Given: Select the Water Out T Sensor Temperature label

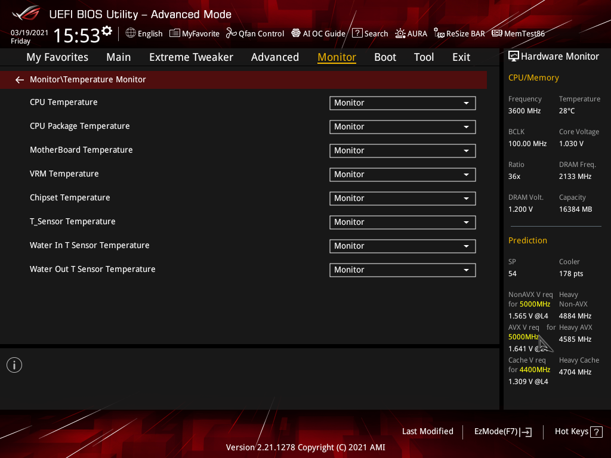Looking at the screenshot, I should coord(92,269).
